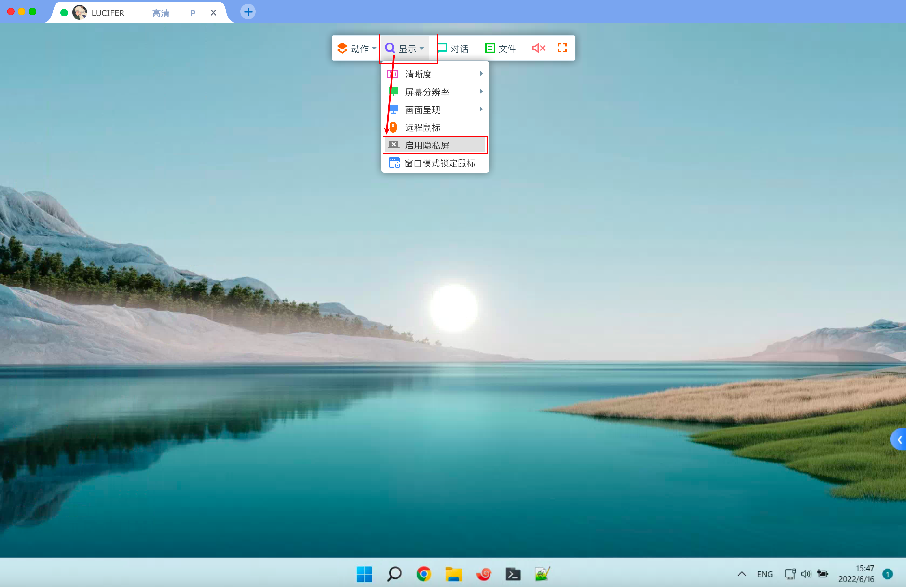Open the terminal app on taskbar
Viewport: 906px width, 587px height.
click(513, 574)
